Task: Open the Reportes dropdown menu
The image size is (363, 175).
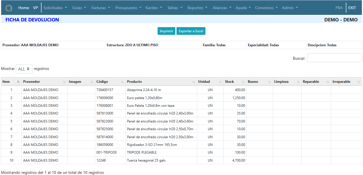Action: [x=197, y=8]
